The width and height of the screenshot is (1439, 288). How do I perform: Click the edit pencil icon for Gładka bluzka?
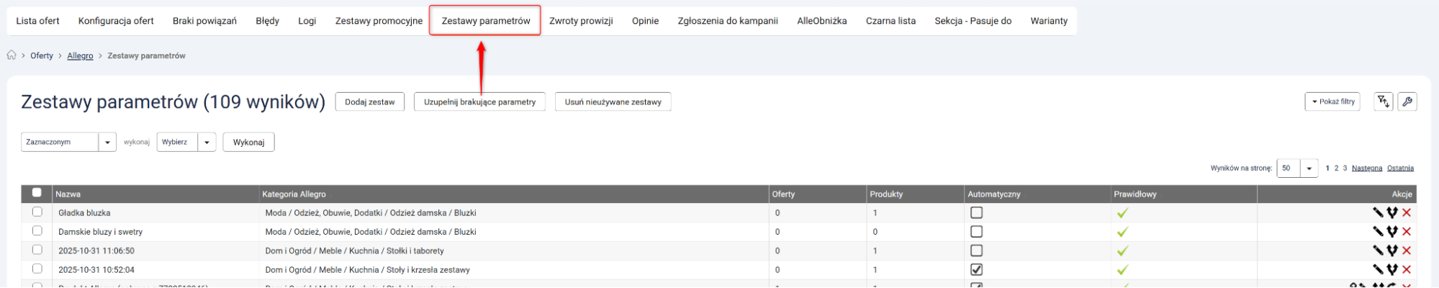1377,212
